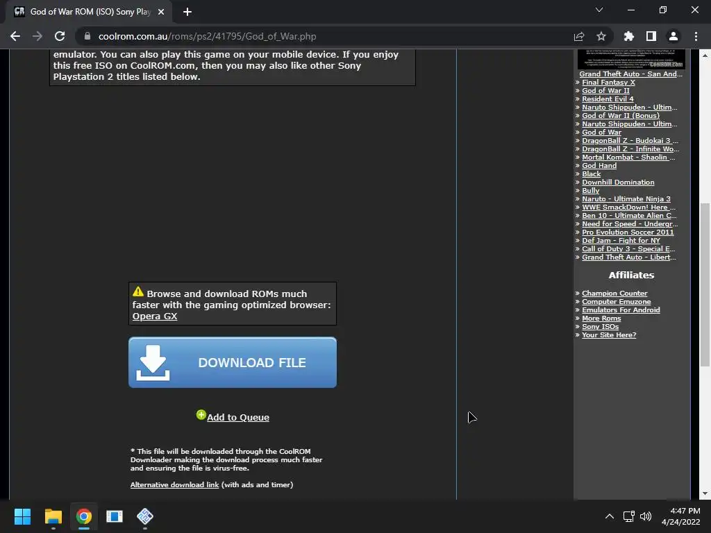This screenshot has height=533, width=711.
Task: Open Final Fantasy X link
Action: (608, 82)
